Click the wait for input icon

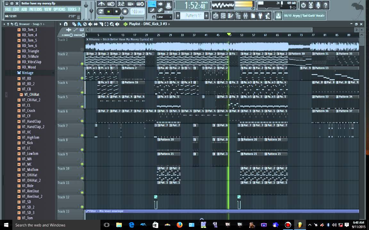tap(111, 4)
